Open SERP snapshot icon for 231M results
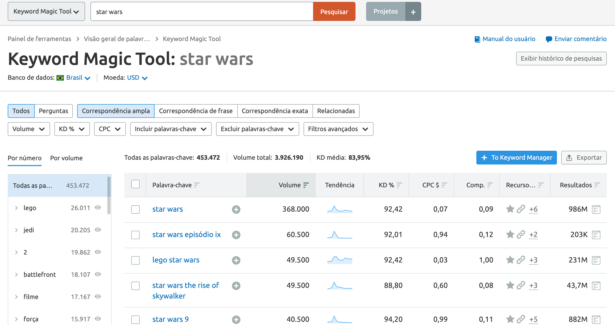This screenshot has width=615, height=325. [596, 260]
